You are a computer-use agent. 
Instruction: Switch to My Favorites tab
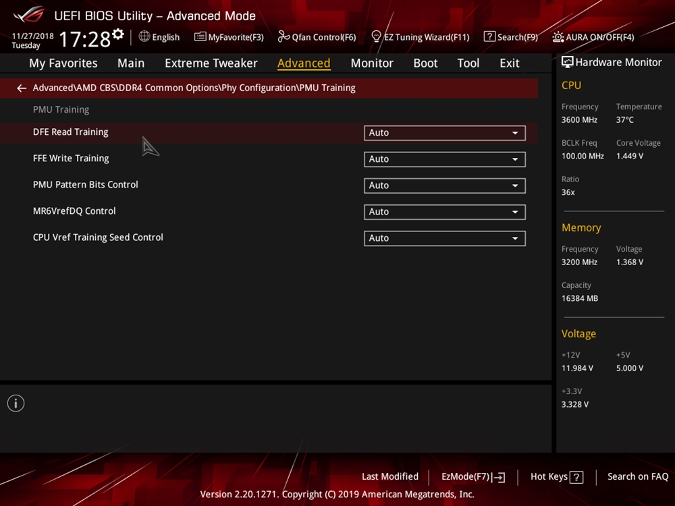tap(63, 63)
